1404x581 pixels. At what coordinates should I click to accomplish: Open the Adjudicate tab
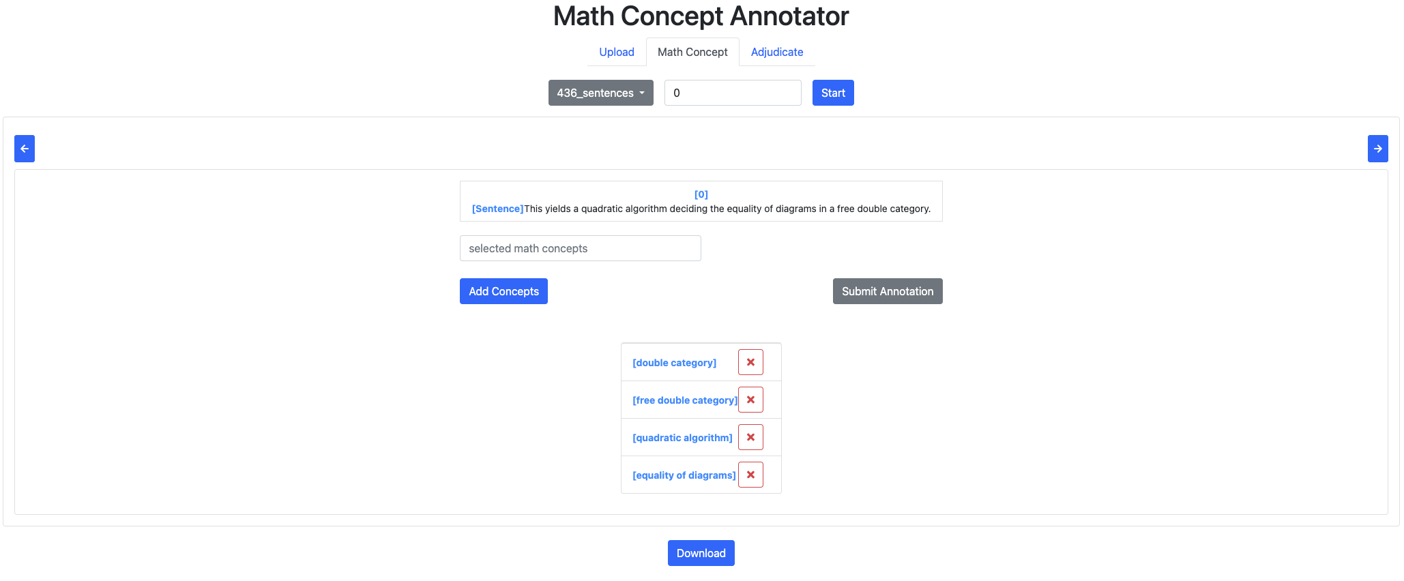[777, 52]
